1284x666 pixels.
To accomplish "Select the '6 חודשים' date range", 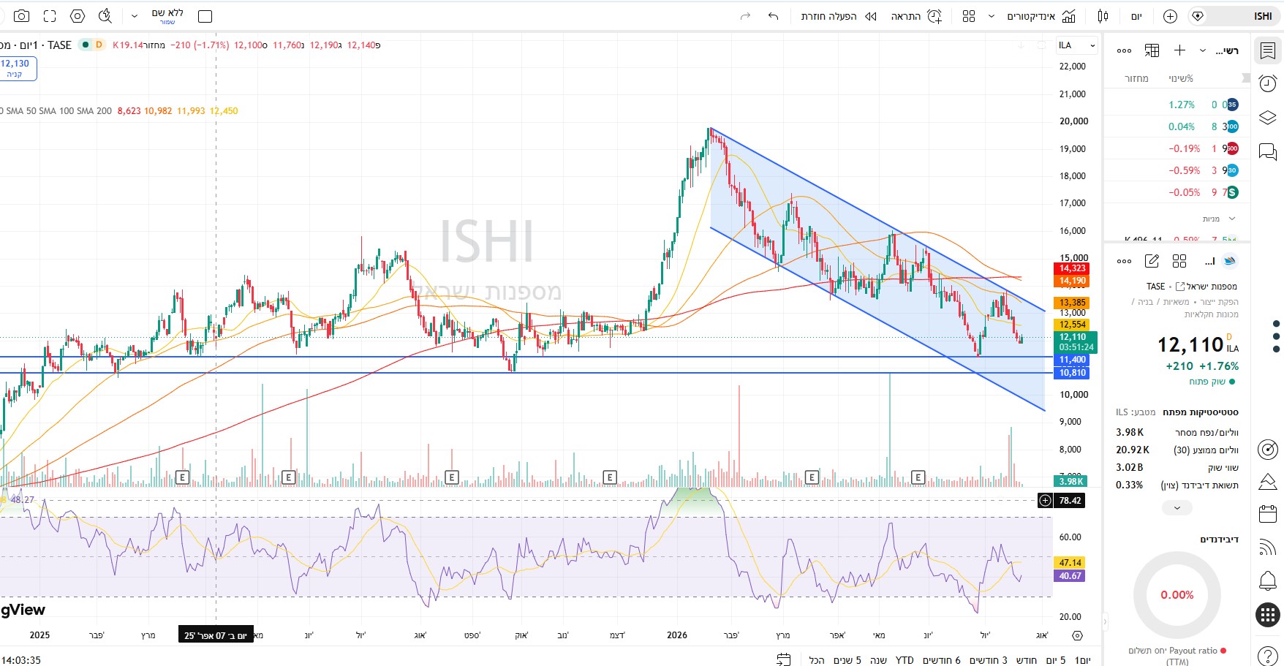I will (x=942, y=659).
